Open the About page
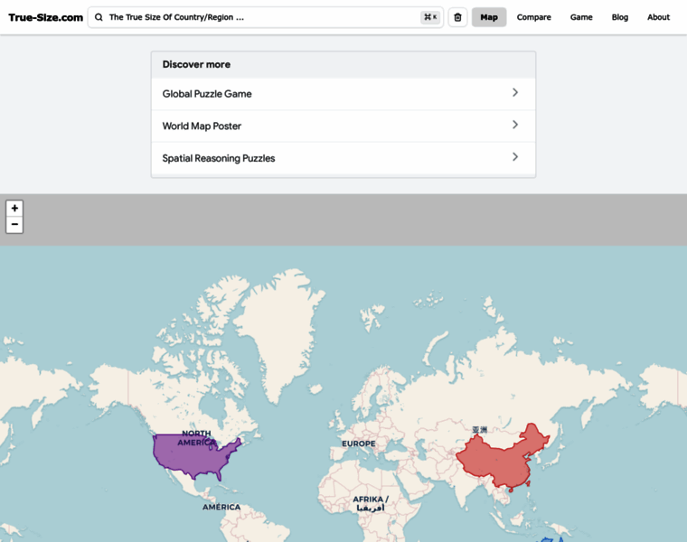Screen dimensions: 687x542 [658, 17]
